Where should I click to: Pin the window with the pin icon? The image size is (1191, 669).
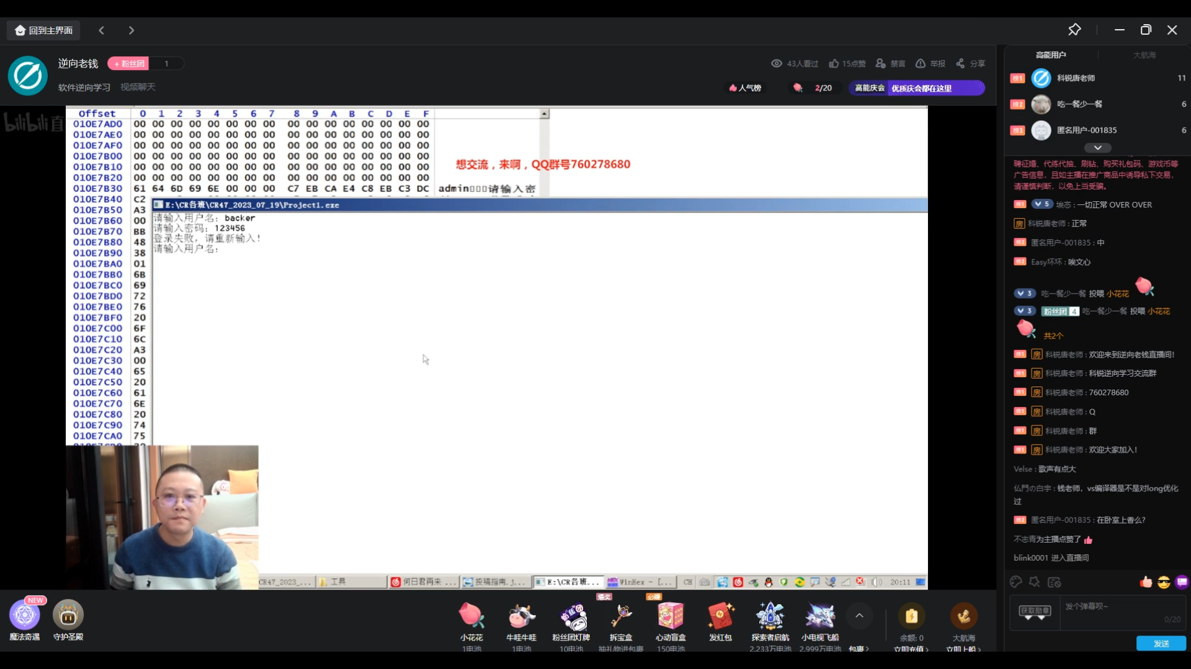(x=1074, y=30)
